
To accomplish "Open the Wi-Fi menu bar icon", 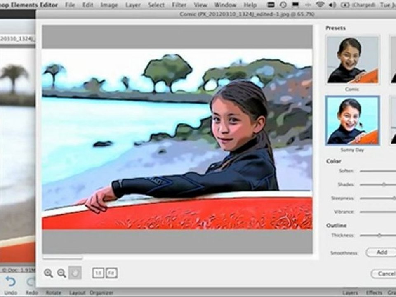I will [x=320, y=5].
